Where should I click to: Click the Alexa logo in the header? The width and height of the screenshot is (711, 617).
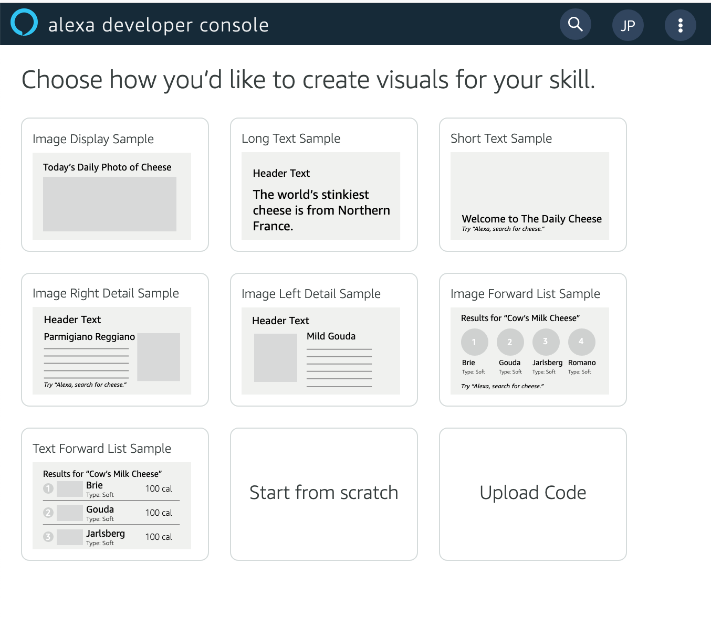(23, 23)
